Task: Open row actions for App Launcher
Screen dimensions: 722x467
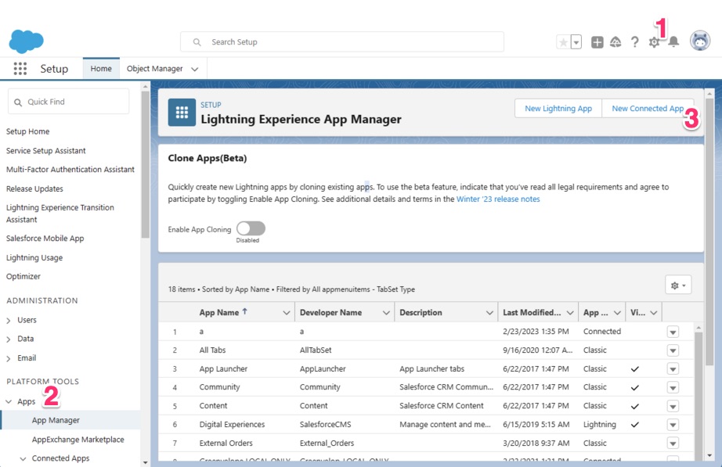Action: tap(673, 369)
